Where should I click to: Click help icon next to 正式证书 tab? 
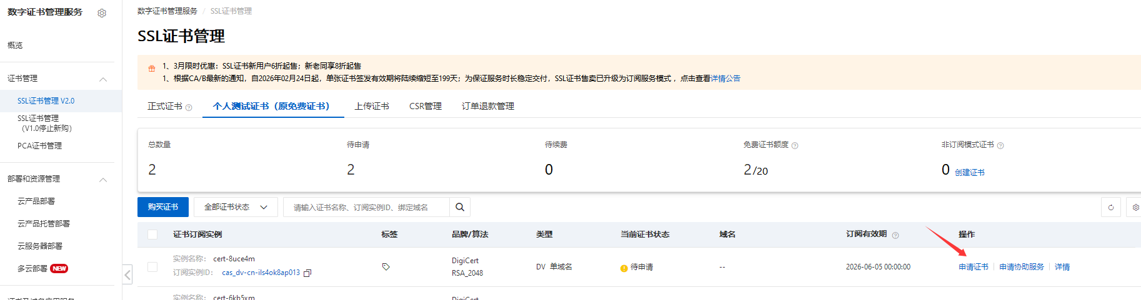coord(189,107)
